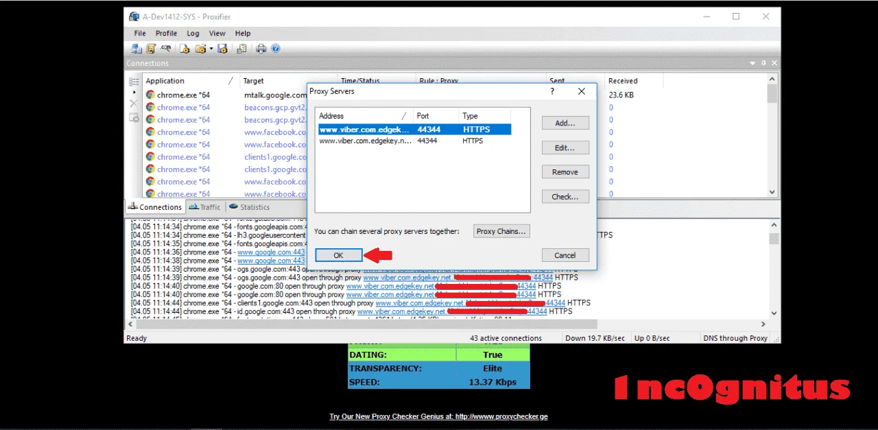Click 'Up 0 B/sec' status bar entry
Screen dimensions: 878x430
point(654,338)
